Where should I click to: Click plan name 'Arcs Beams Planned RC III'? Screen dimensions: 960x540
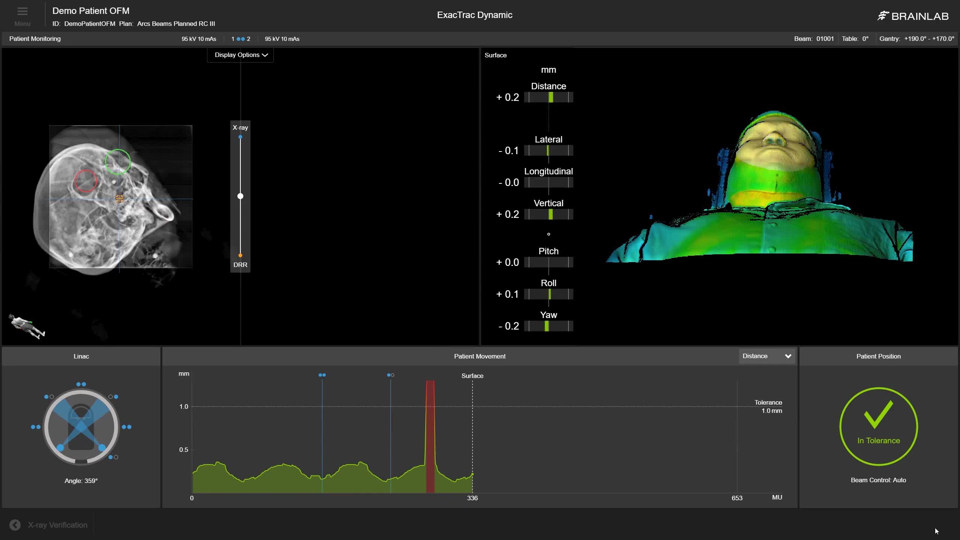176,24
